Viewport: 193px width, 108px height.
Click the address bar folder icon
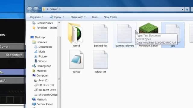44,9
